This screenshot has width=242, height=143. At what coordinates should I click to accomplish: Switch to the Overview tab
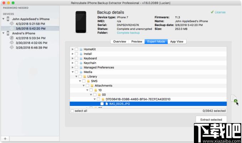click(120, 42)
